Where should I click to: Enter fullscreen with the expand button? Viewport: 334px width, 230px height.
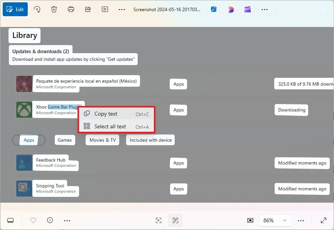[323, 220]
